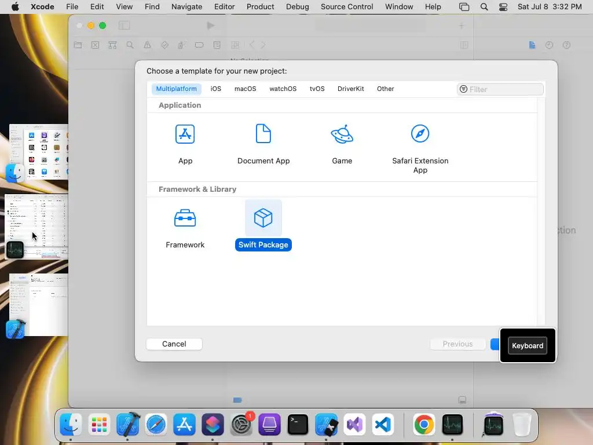Click the template Filter field
The width and height of the screenshot is (593, 445).
tap(500, 89)
